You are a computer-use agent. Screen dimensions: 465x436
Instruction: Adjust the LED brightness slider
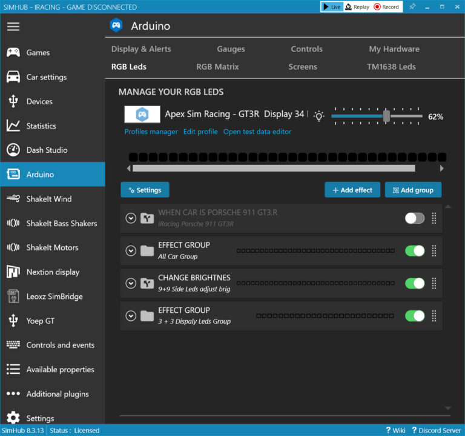pyautogui.click(x=386, y=116)
